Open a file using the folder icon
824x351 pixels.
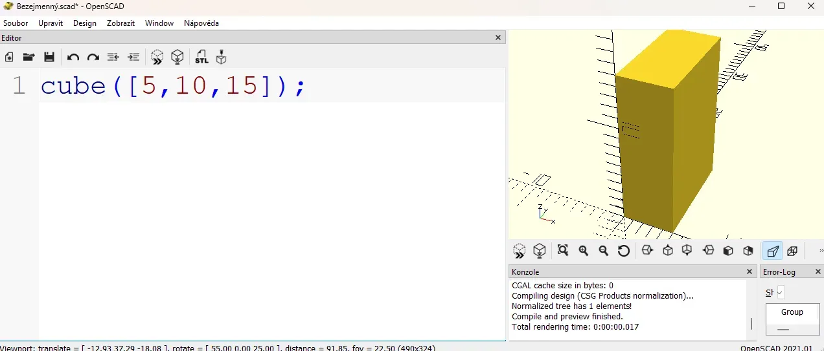click(x=29, y=57)
